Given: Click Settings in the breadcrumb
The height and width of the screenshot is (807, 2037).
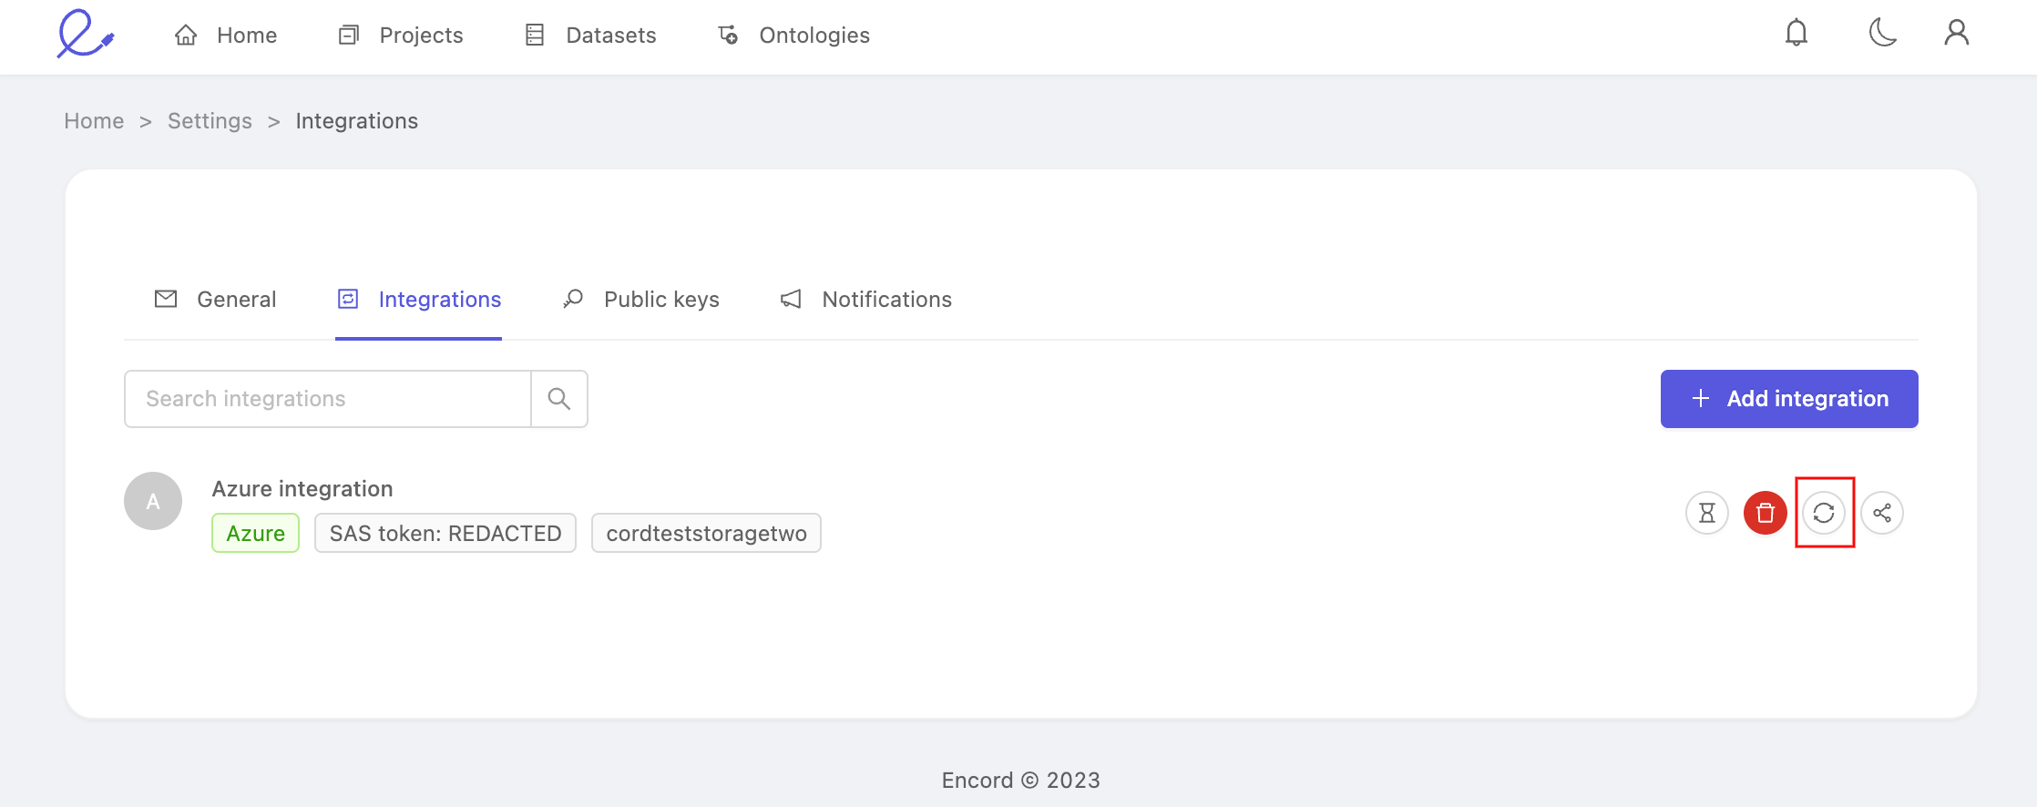Looking at the screenshot, I should point(210,121).
